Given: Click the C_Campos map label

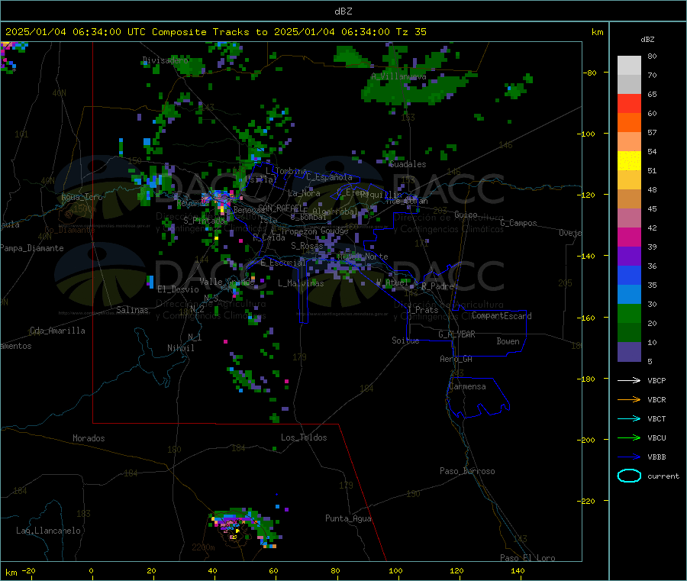Looking at the screenshot, I should [519, 223].
